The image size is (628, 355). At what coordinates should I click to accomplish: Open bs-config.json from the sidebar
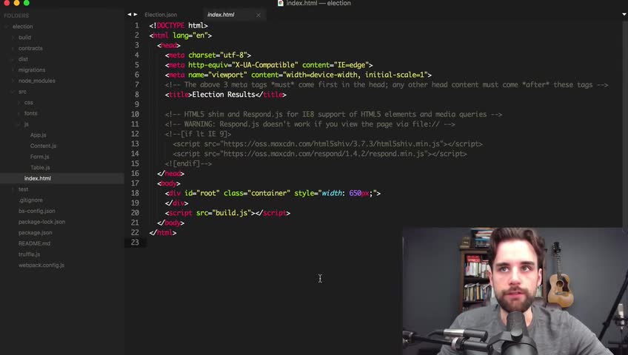36,211
